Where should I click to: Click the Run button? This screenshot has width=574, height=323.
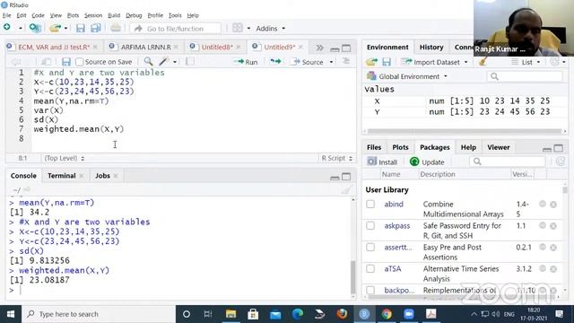coord(247,62)
